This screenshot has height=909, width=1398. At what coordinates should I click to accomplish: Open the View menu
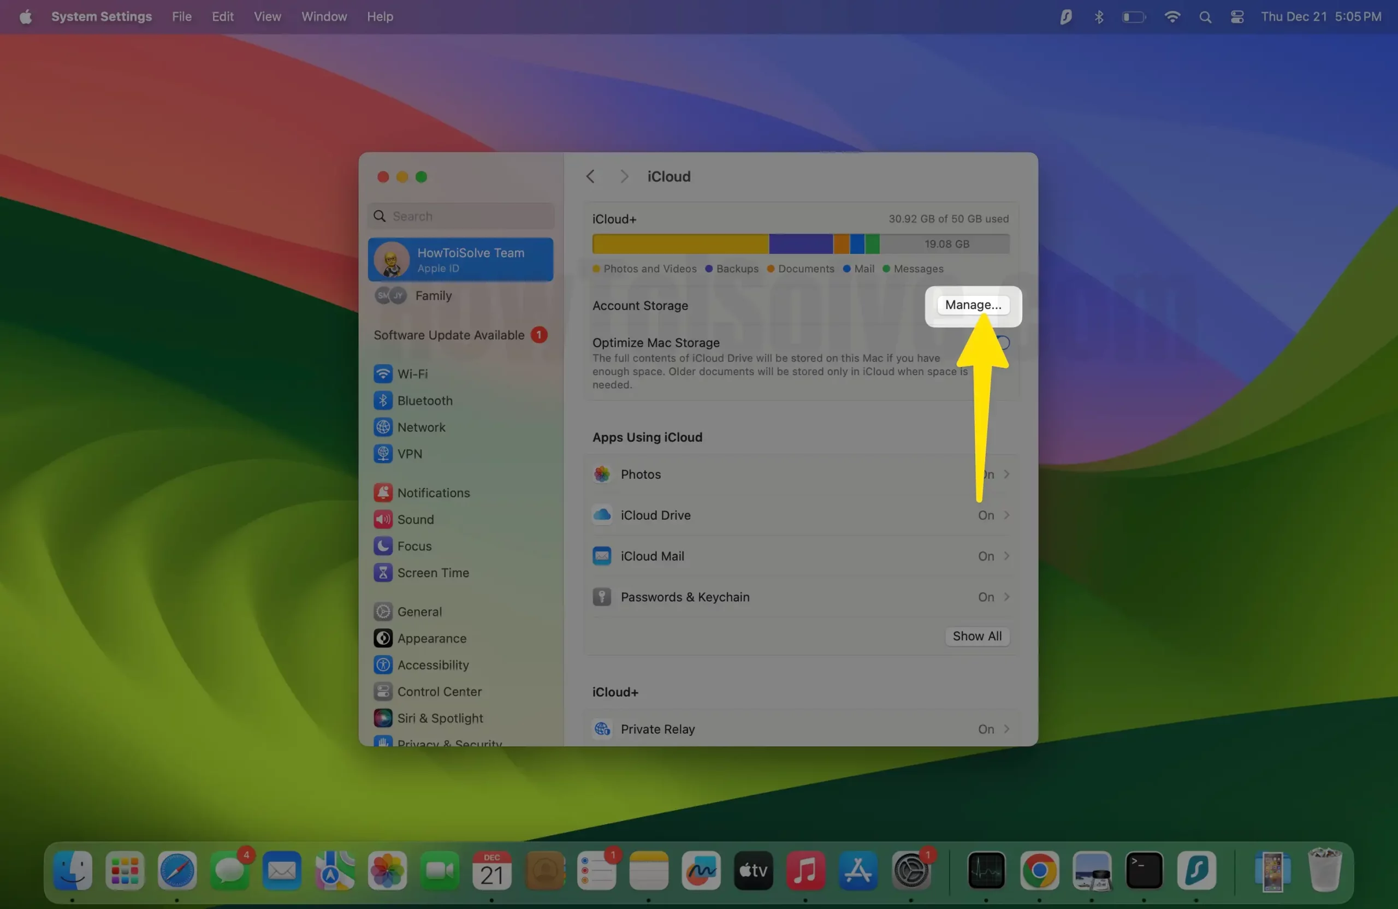(x=267, y=16)
